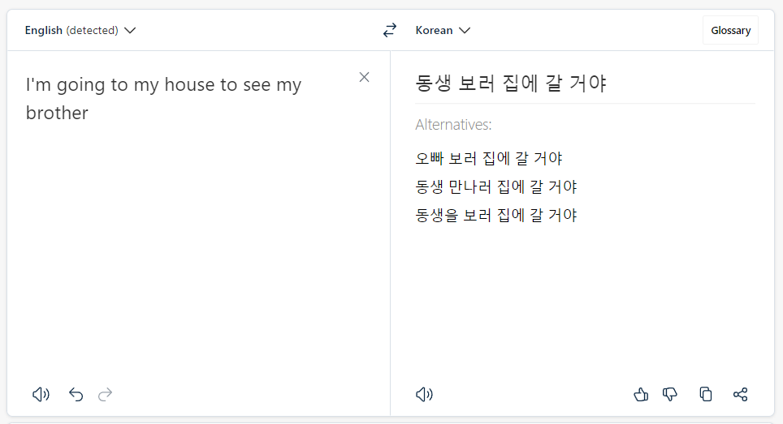
Task: Rate the translation with thumbs up
Action: tap(641, 395)
